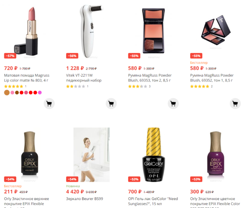Open Румяна MagRuss Blush 69353 link
Screen dimensions: 241x208
pos(150,78)
